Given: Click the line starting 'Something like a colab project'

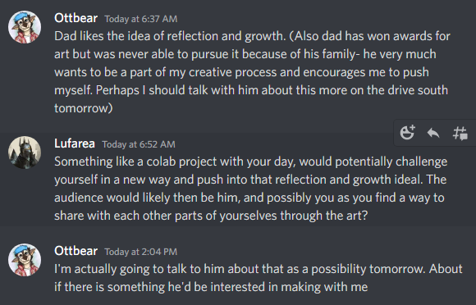Looking at the screenshot, I should (251, 162).
